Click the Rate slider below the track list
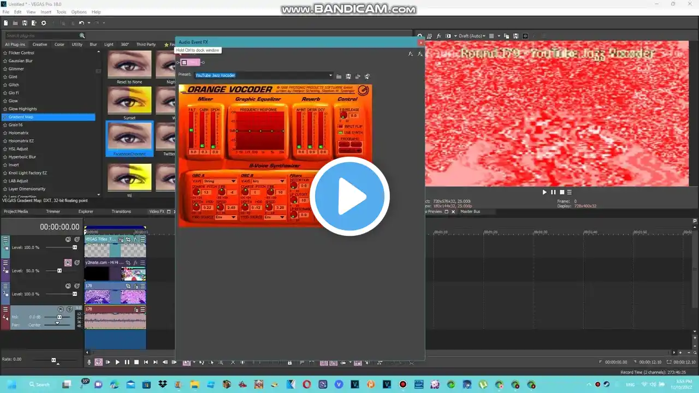Image resolution: width=699 pixels, height=393 pixels. coord(54,360)
